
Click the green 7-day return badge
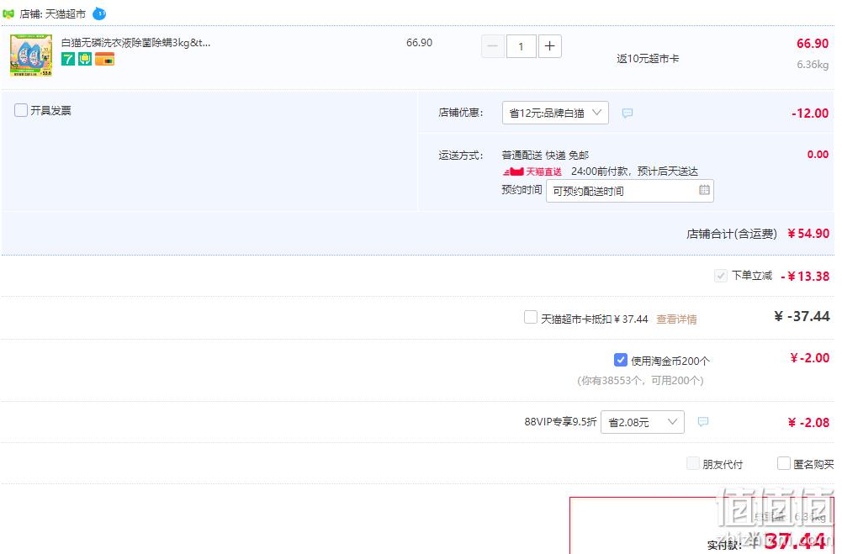[68, 59]
